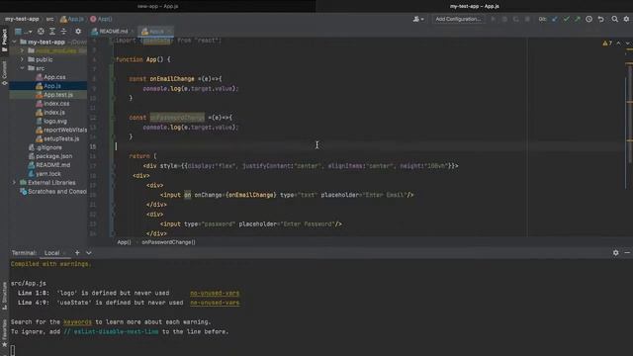The height and width of the screenshot is (356, 633).
Task: Select package.json in project tree
Action: (x=50, y=156)
